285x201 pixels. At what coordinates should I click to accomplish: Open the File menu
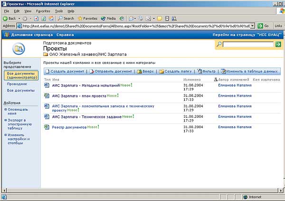[x=7, y=11]
